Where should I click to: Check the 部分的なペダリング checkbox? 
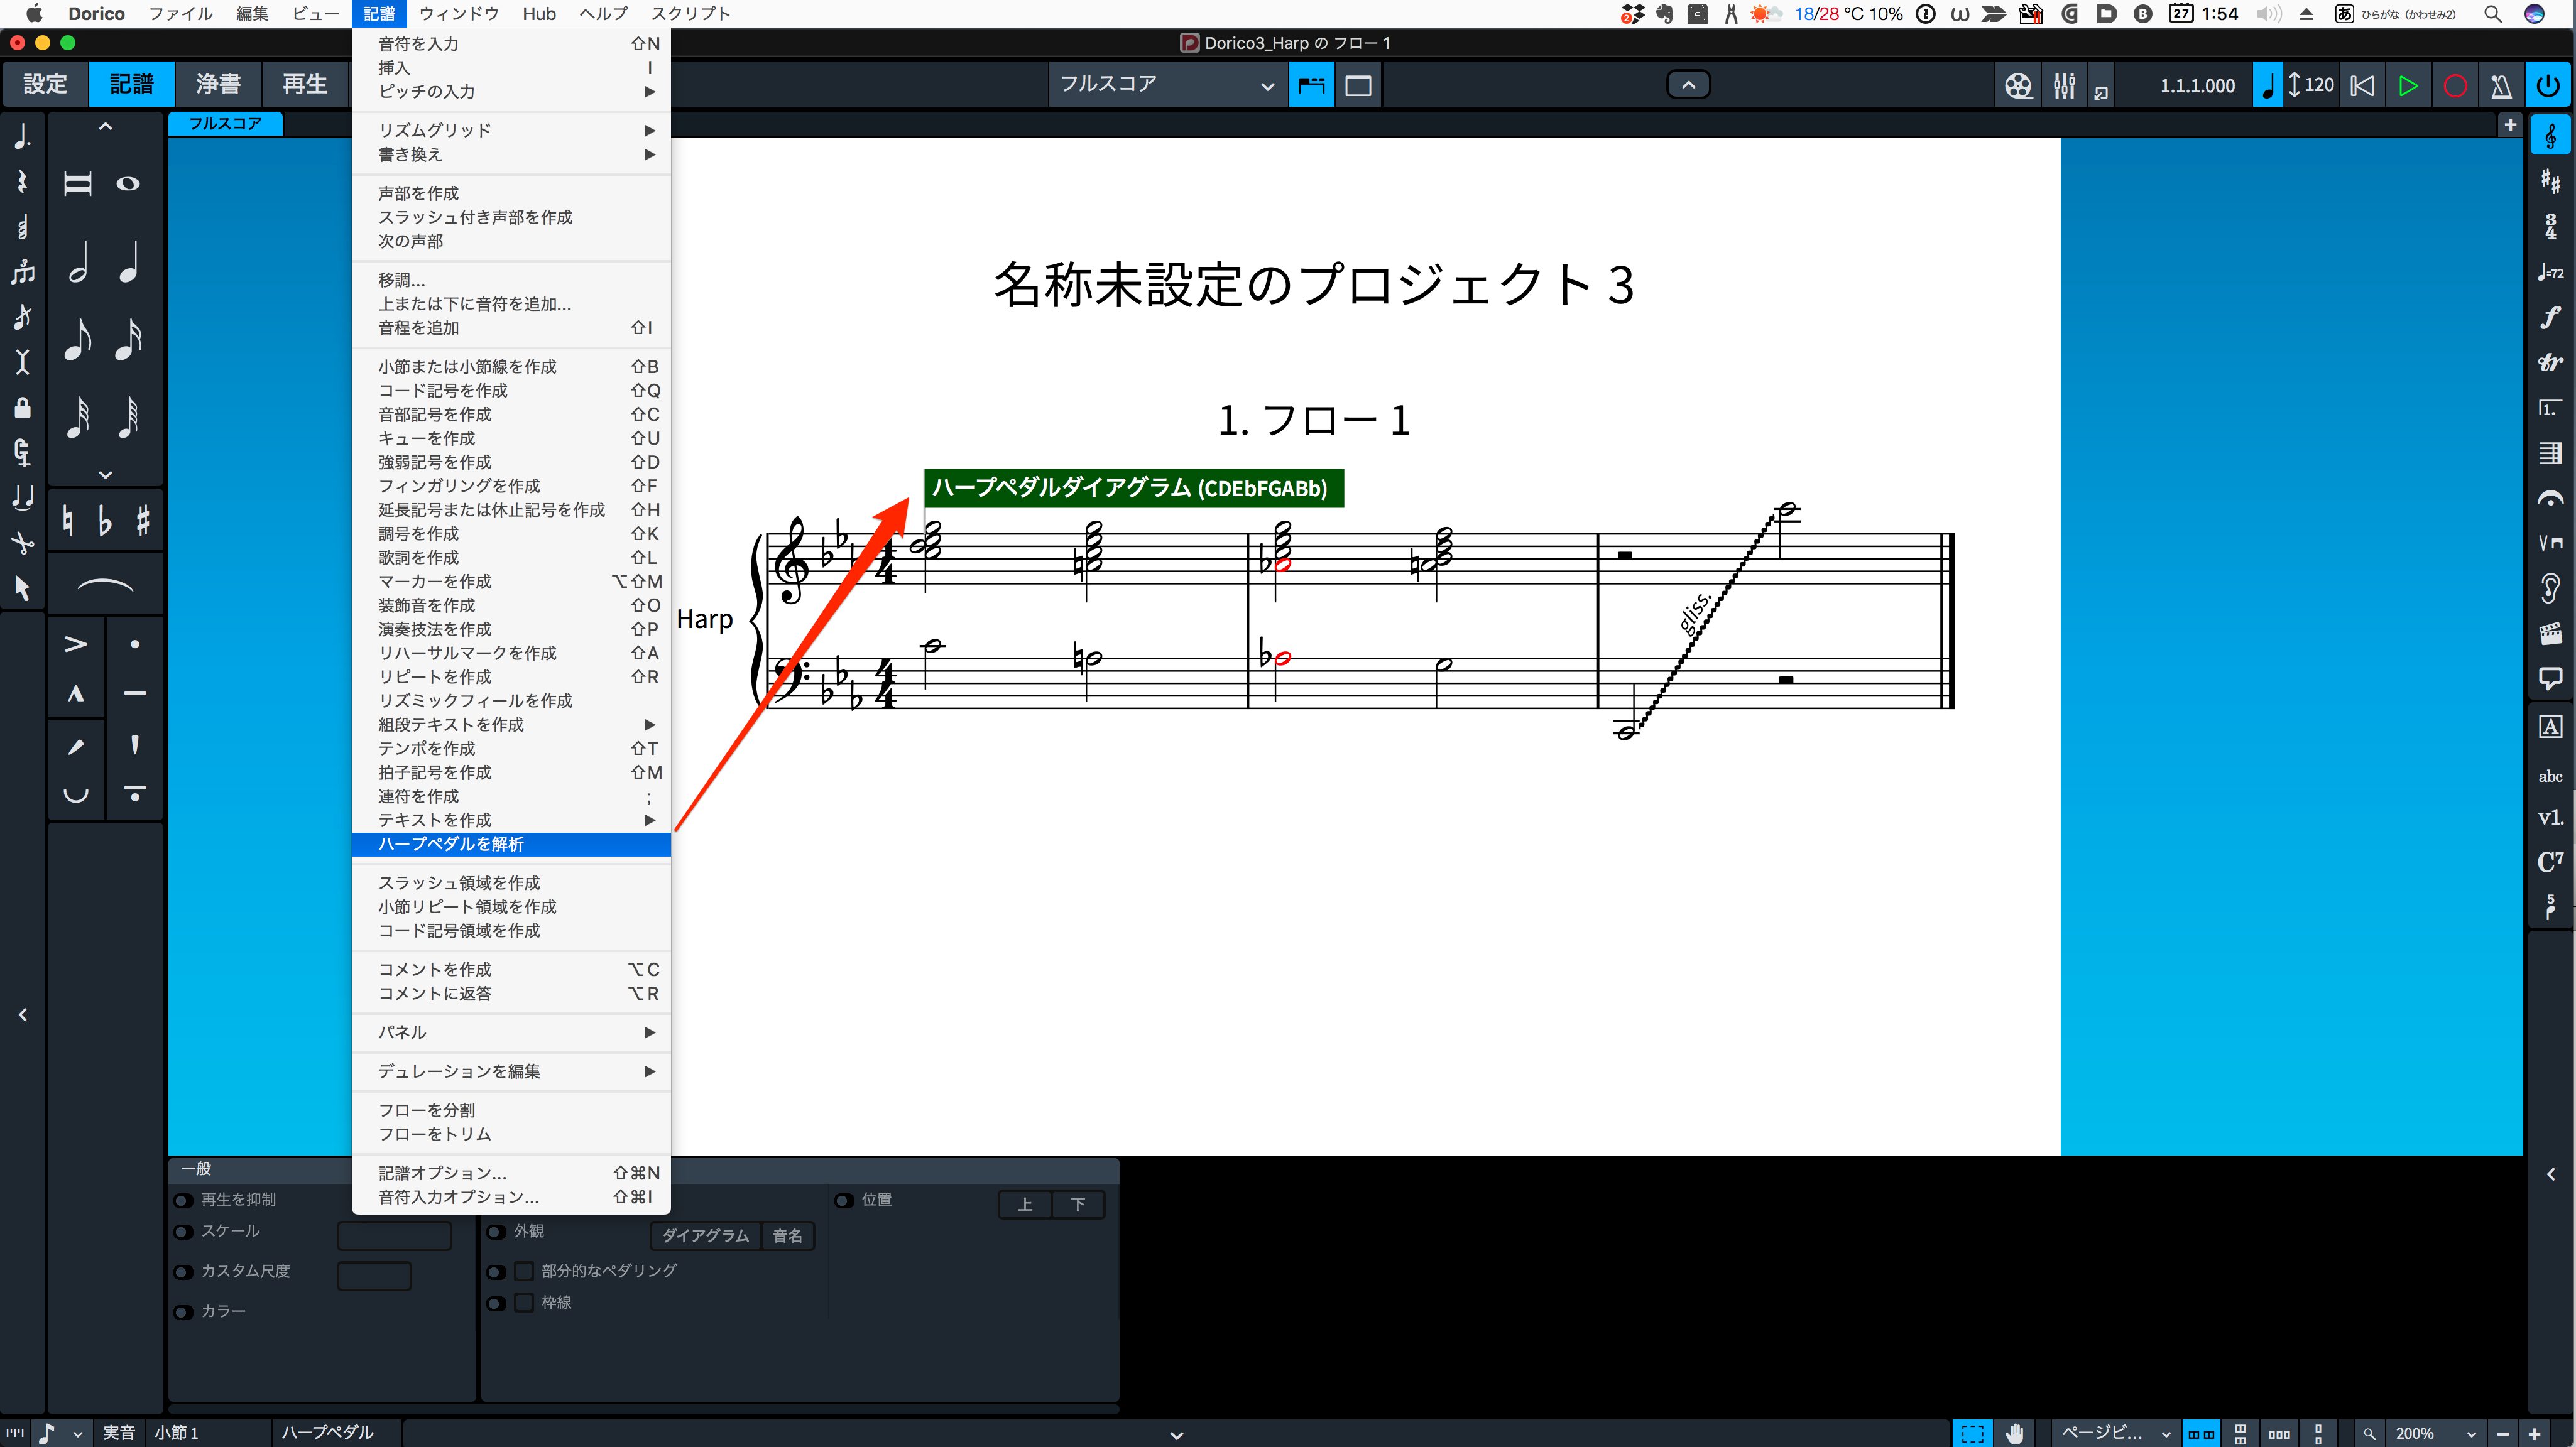point(523,1271)
